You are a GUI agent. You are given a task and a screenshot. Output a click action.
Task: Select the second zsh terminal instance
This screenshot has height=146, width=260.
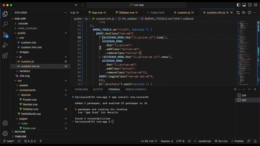pyautogui.click(x=247, y=100)
